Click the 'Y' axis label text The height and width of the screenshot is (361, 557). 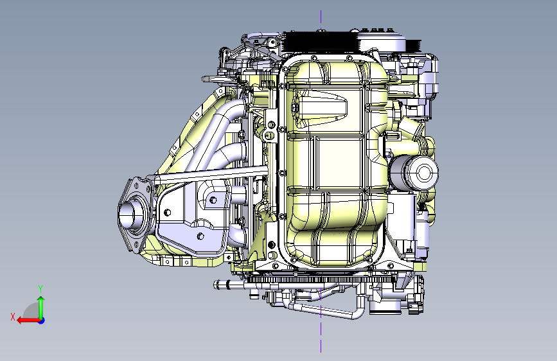[x=40, y=289]
